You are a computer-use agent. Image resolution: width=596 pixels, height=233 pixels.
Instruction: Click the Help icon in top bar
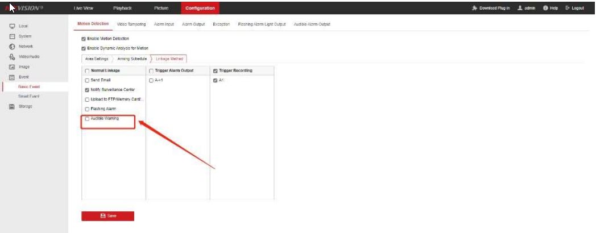[545, 9]
